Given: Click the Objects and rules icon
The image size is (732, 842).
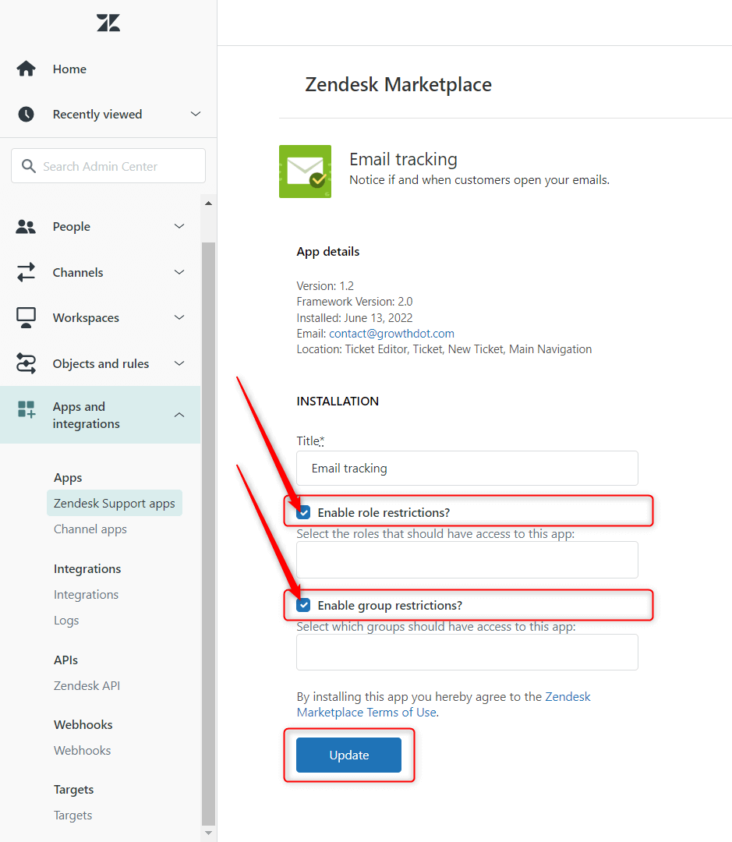Looking at the screenshot, I should [x=26, y=363].
